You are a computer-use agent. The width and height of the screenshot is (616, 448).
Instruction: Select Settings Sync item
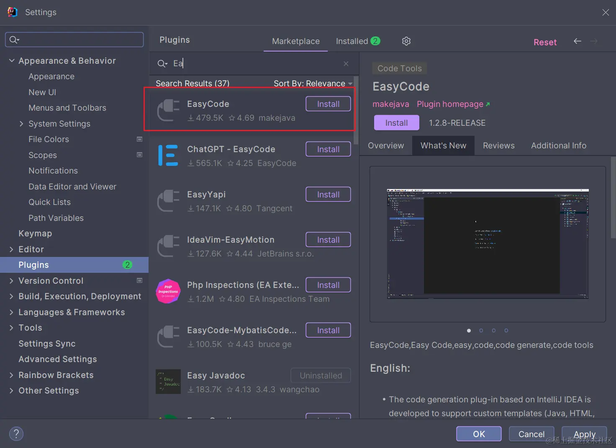pos(47,344)
